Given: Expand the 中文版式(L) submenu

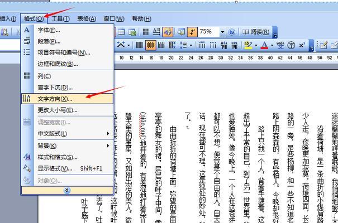Looking at the screenshot, I should click(x=67, y=134).
